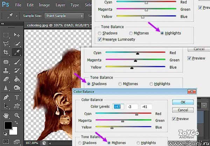Click the currently selected Shadows radio button

(89, 84)
